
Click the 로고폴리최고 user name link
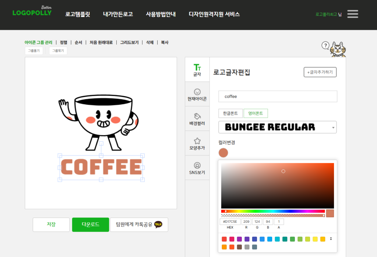click(326, 14)
